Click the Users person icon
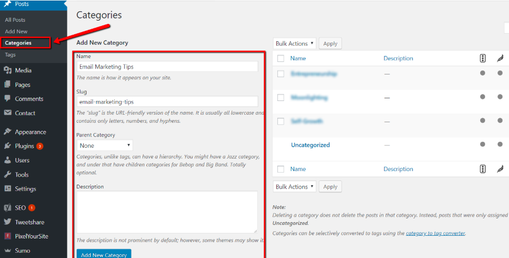This screenshot has height=258, width=509. pos(8,160)
